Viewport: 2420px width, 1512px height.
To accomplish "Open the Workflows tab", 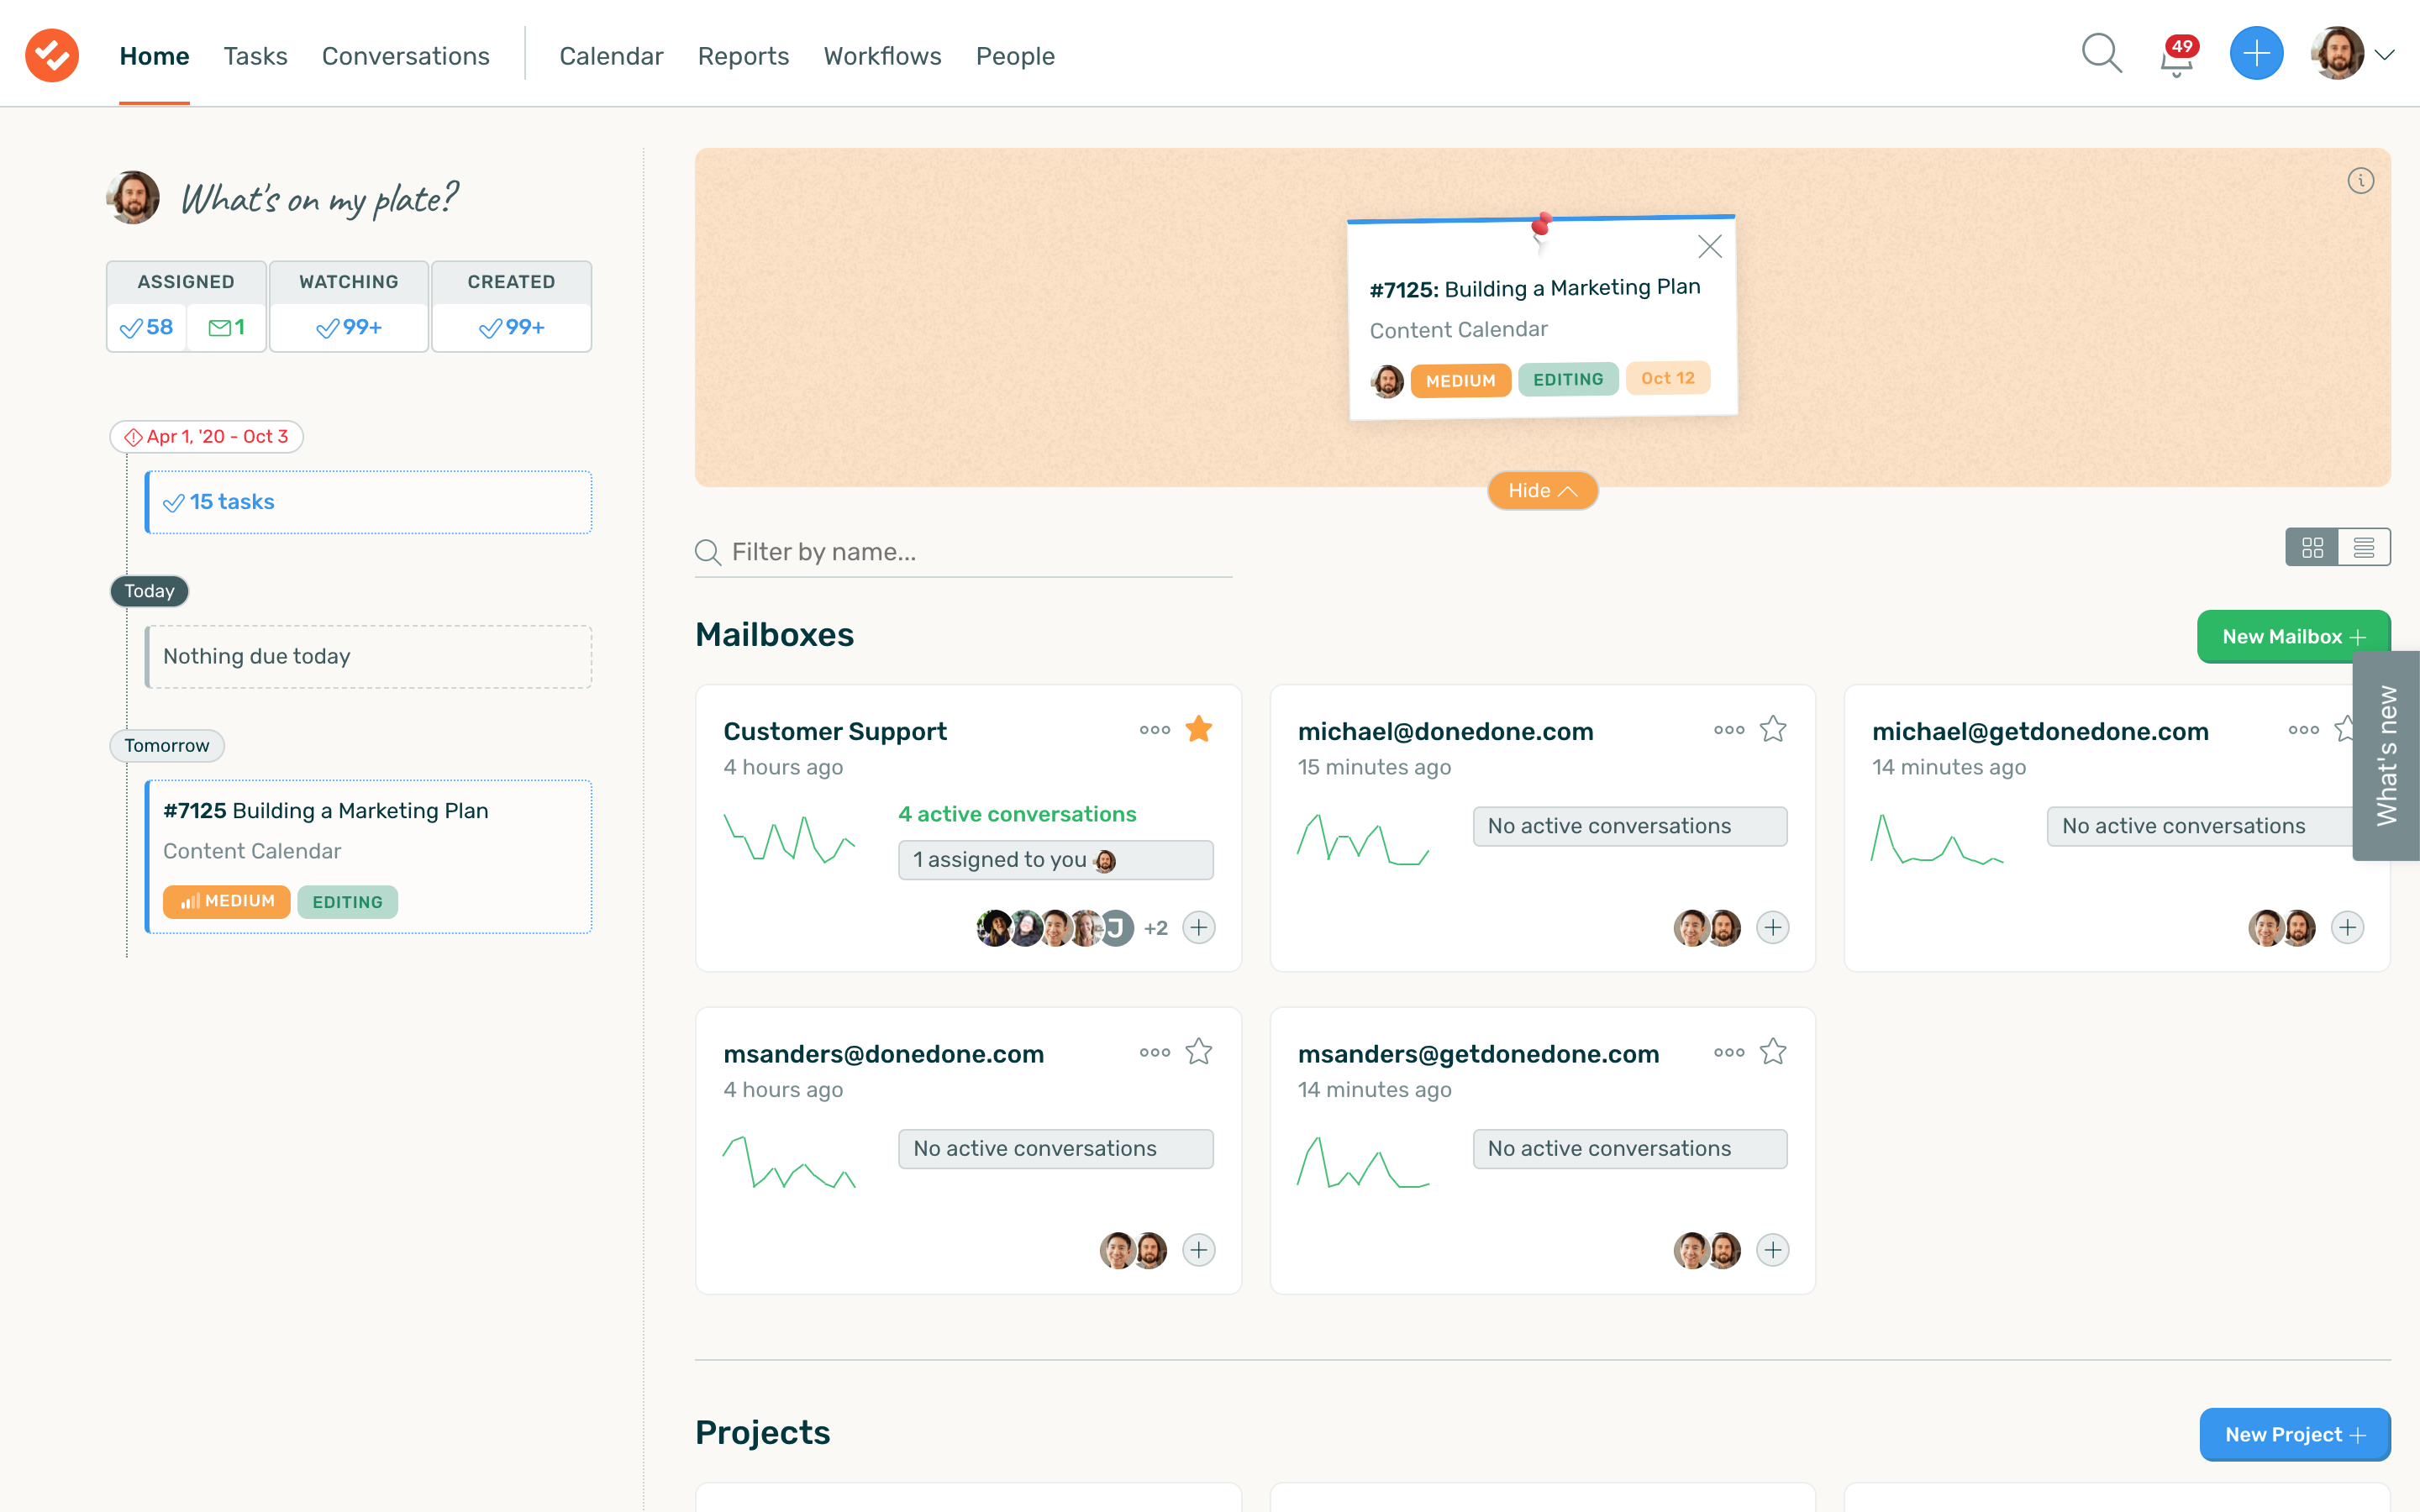I will tap(882, 56).
